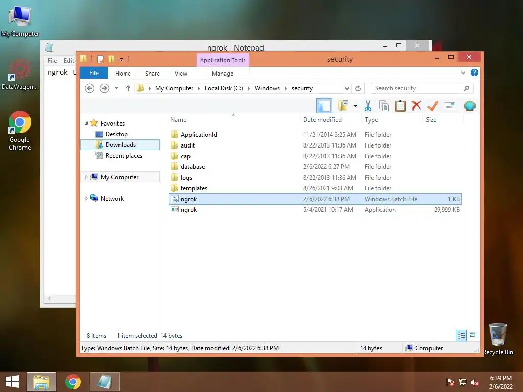Click My Computer in the address breadcrumb

(x=174, y=88)
